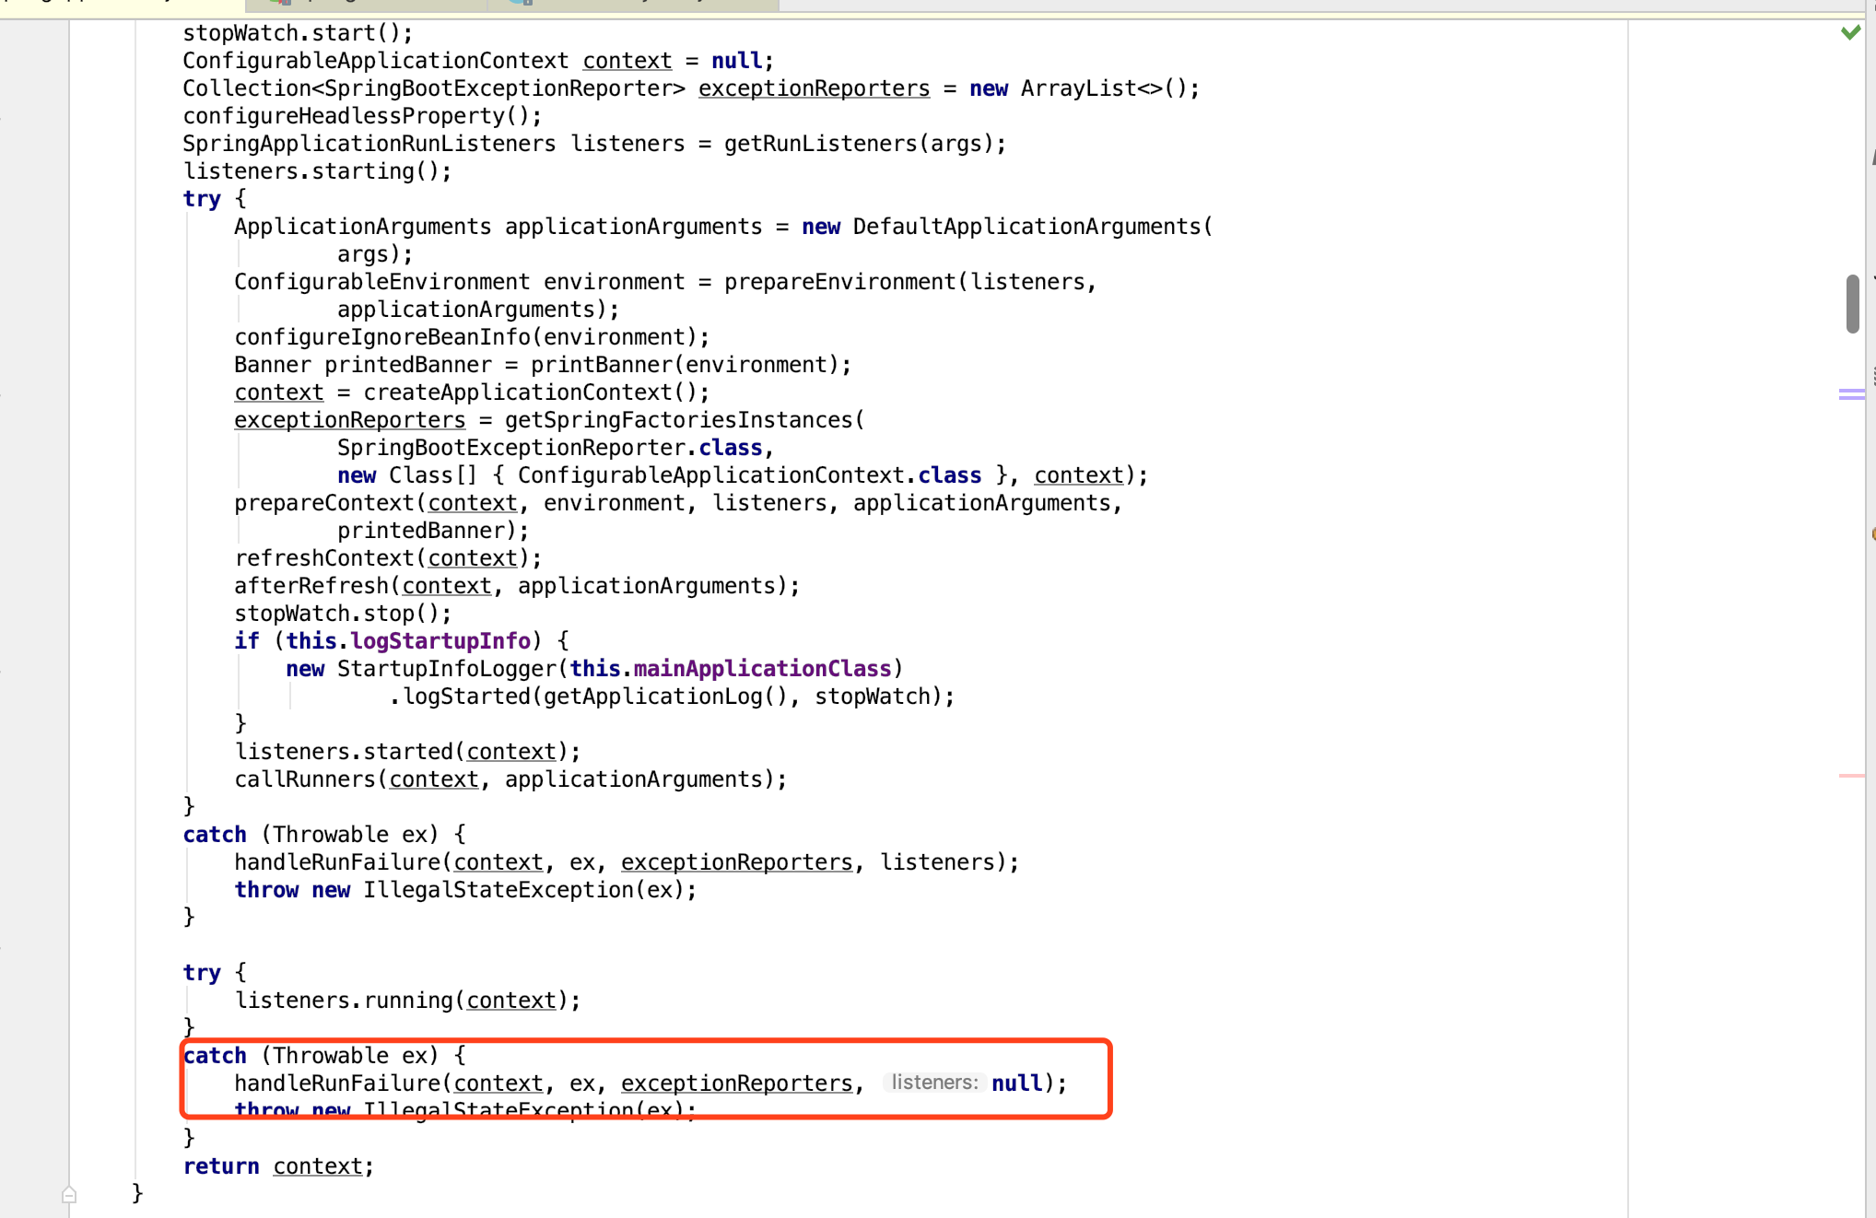Click the refreshContext method call
This screenshot has width=1876, height=1218.
point(324,558)
